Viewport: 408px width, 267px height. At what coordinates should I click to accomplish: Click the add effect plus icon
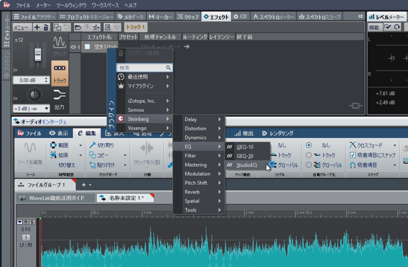37,27
